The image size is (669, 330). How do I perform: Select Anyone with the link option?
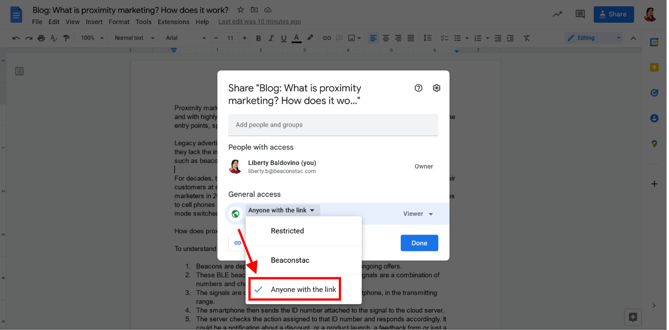tap(304, 290)
